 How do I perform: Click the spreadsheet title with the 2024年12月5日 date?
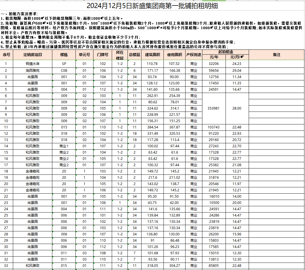152,6
